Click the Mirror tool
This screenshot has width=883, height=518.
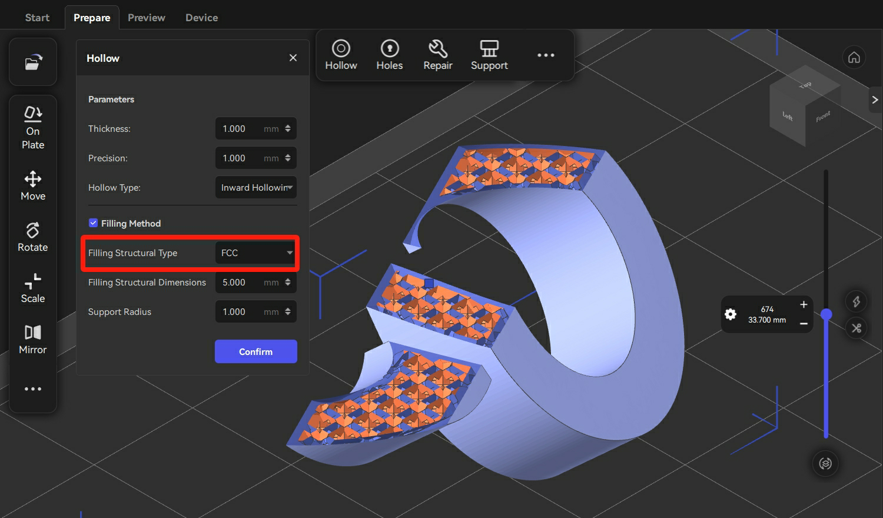pos(33,340)
